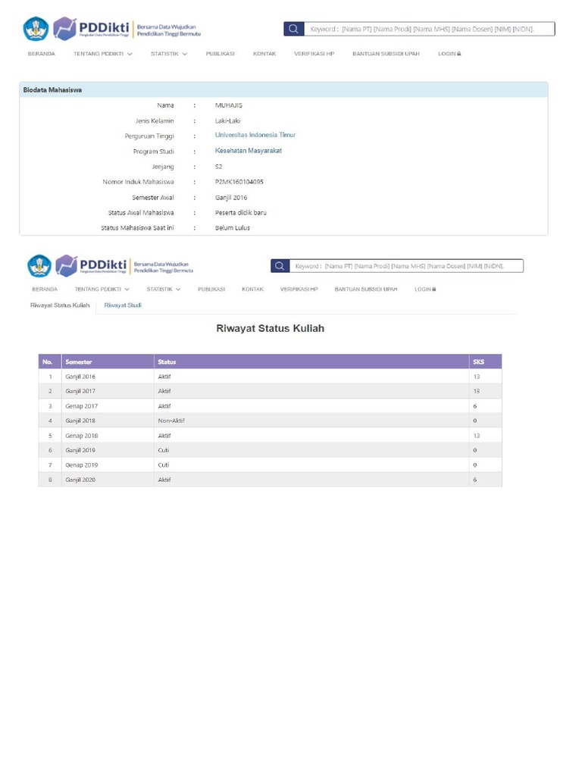The height and width of the screenshot is (776, 582).
Task: Click the PDDikti logo in top header
Action: [x=92, y=29]
